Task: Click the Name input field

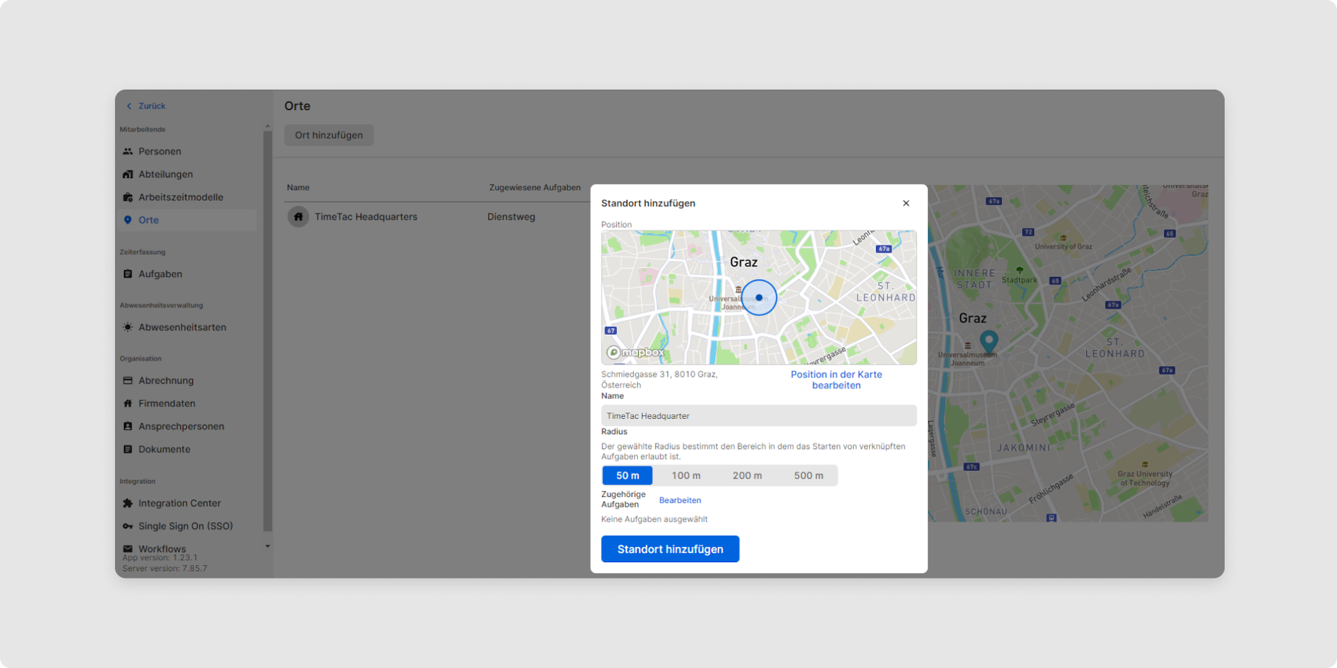Action: 759,415
